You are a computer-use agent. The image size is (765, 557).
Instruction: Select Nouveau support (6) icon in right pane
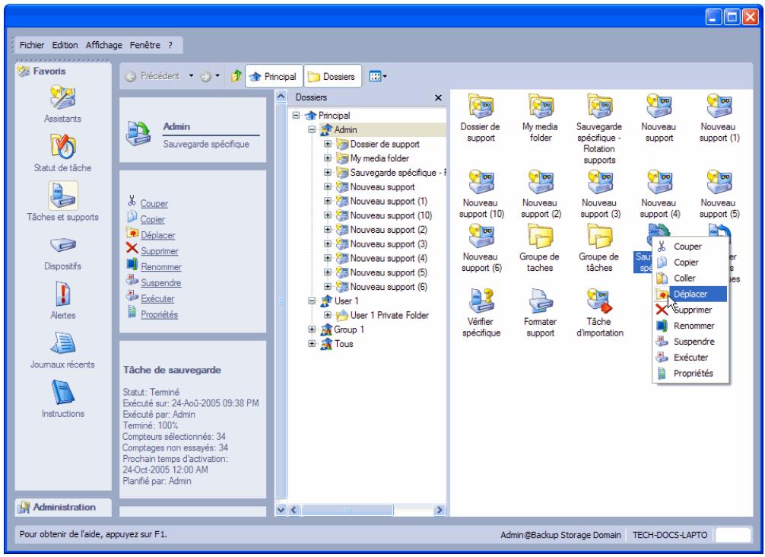tap(481, 236)
